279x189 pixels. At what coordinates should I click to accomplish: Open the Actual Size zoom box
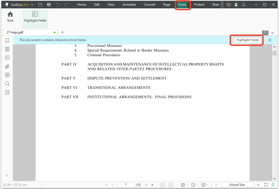pyautogui.click(x=237, y=185)
